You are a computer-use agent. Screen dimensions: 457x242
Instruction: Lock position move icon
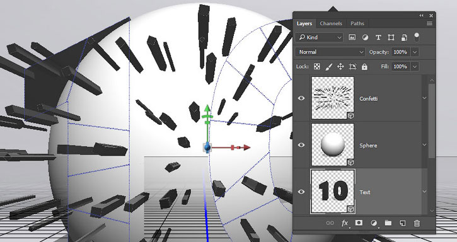coord(340,67)
